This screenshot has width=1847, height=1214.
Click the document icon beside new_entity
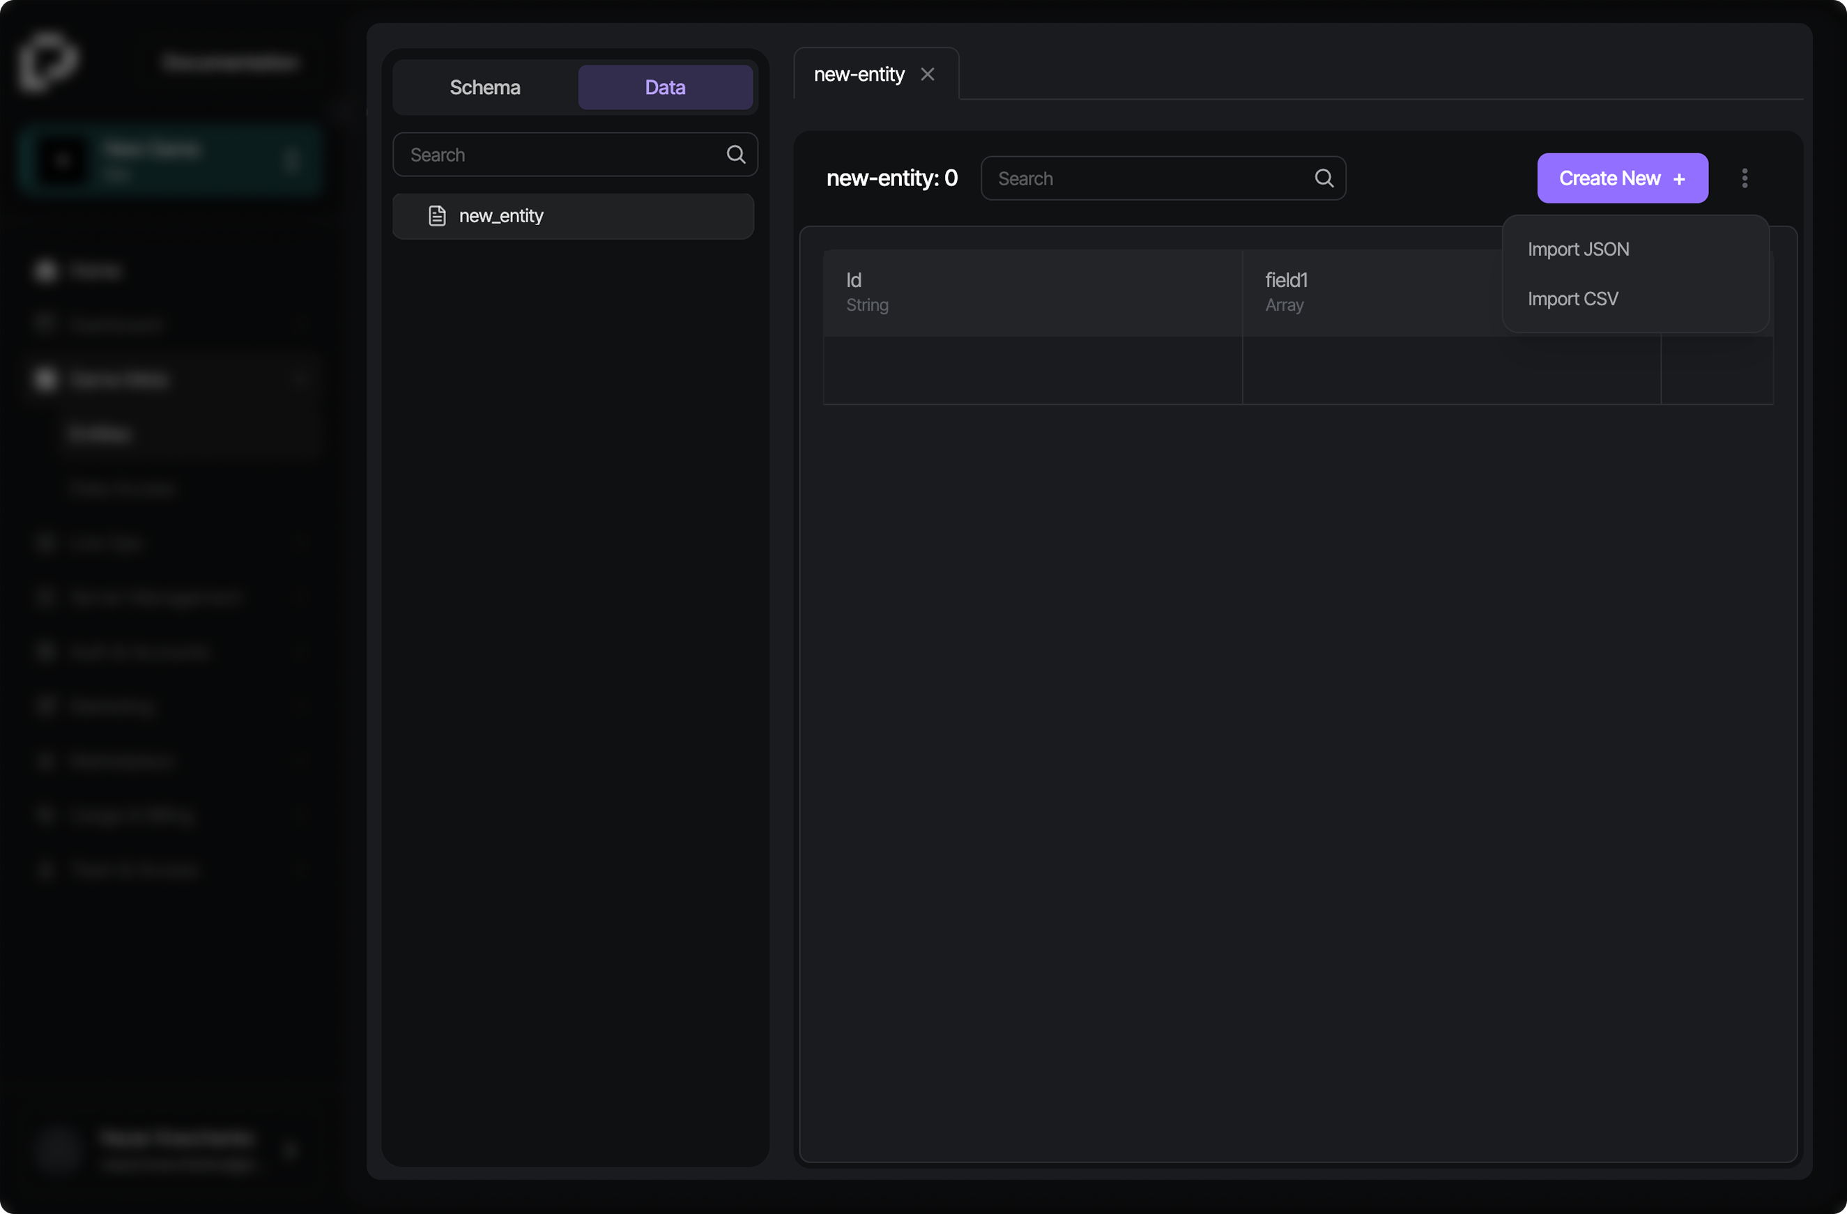click(437, 215)
